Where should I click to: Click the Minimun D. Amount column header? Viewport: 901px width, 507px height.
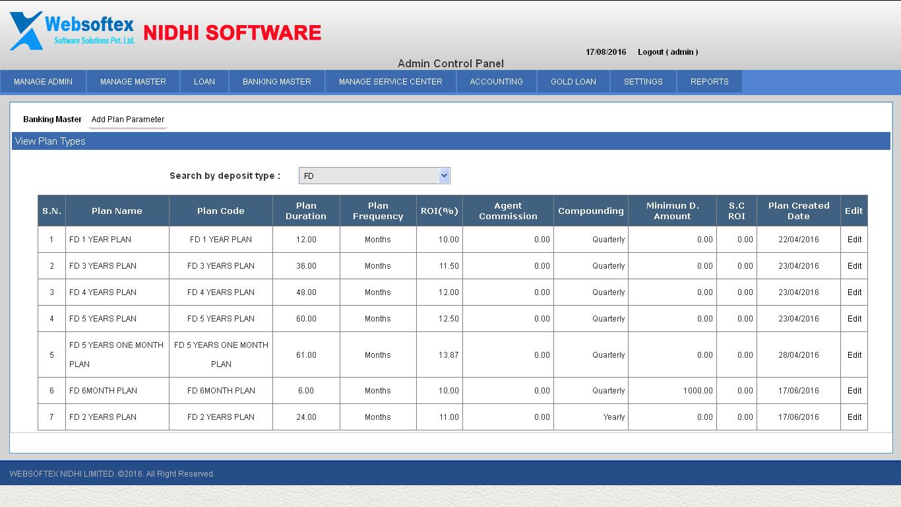(672, 211)
